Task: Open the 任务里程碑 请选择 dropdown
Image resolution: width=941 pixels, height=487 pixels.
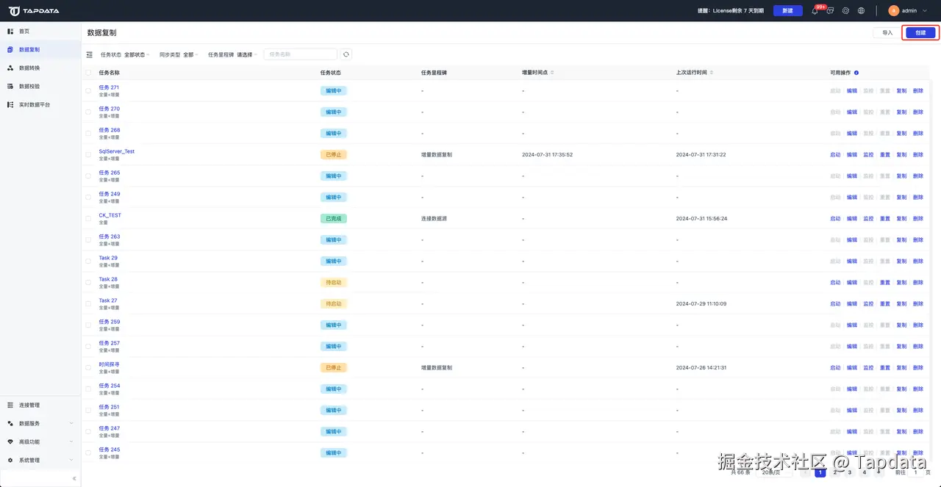Action: (x=247, y=54)
